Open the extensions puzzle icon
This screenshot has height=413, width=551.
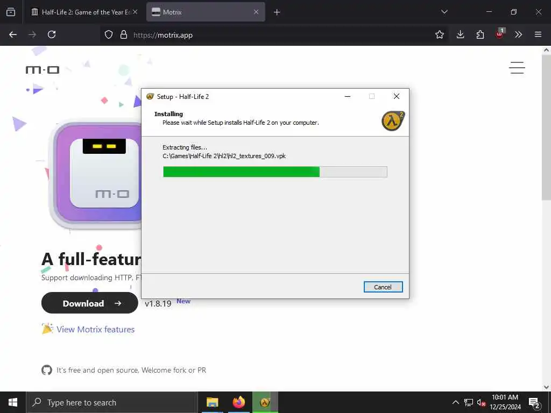click(480, 35)
